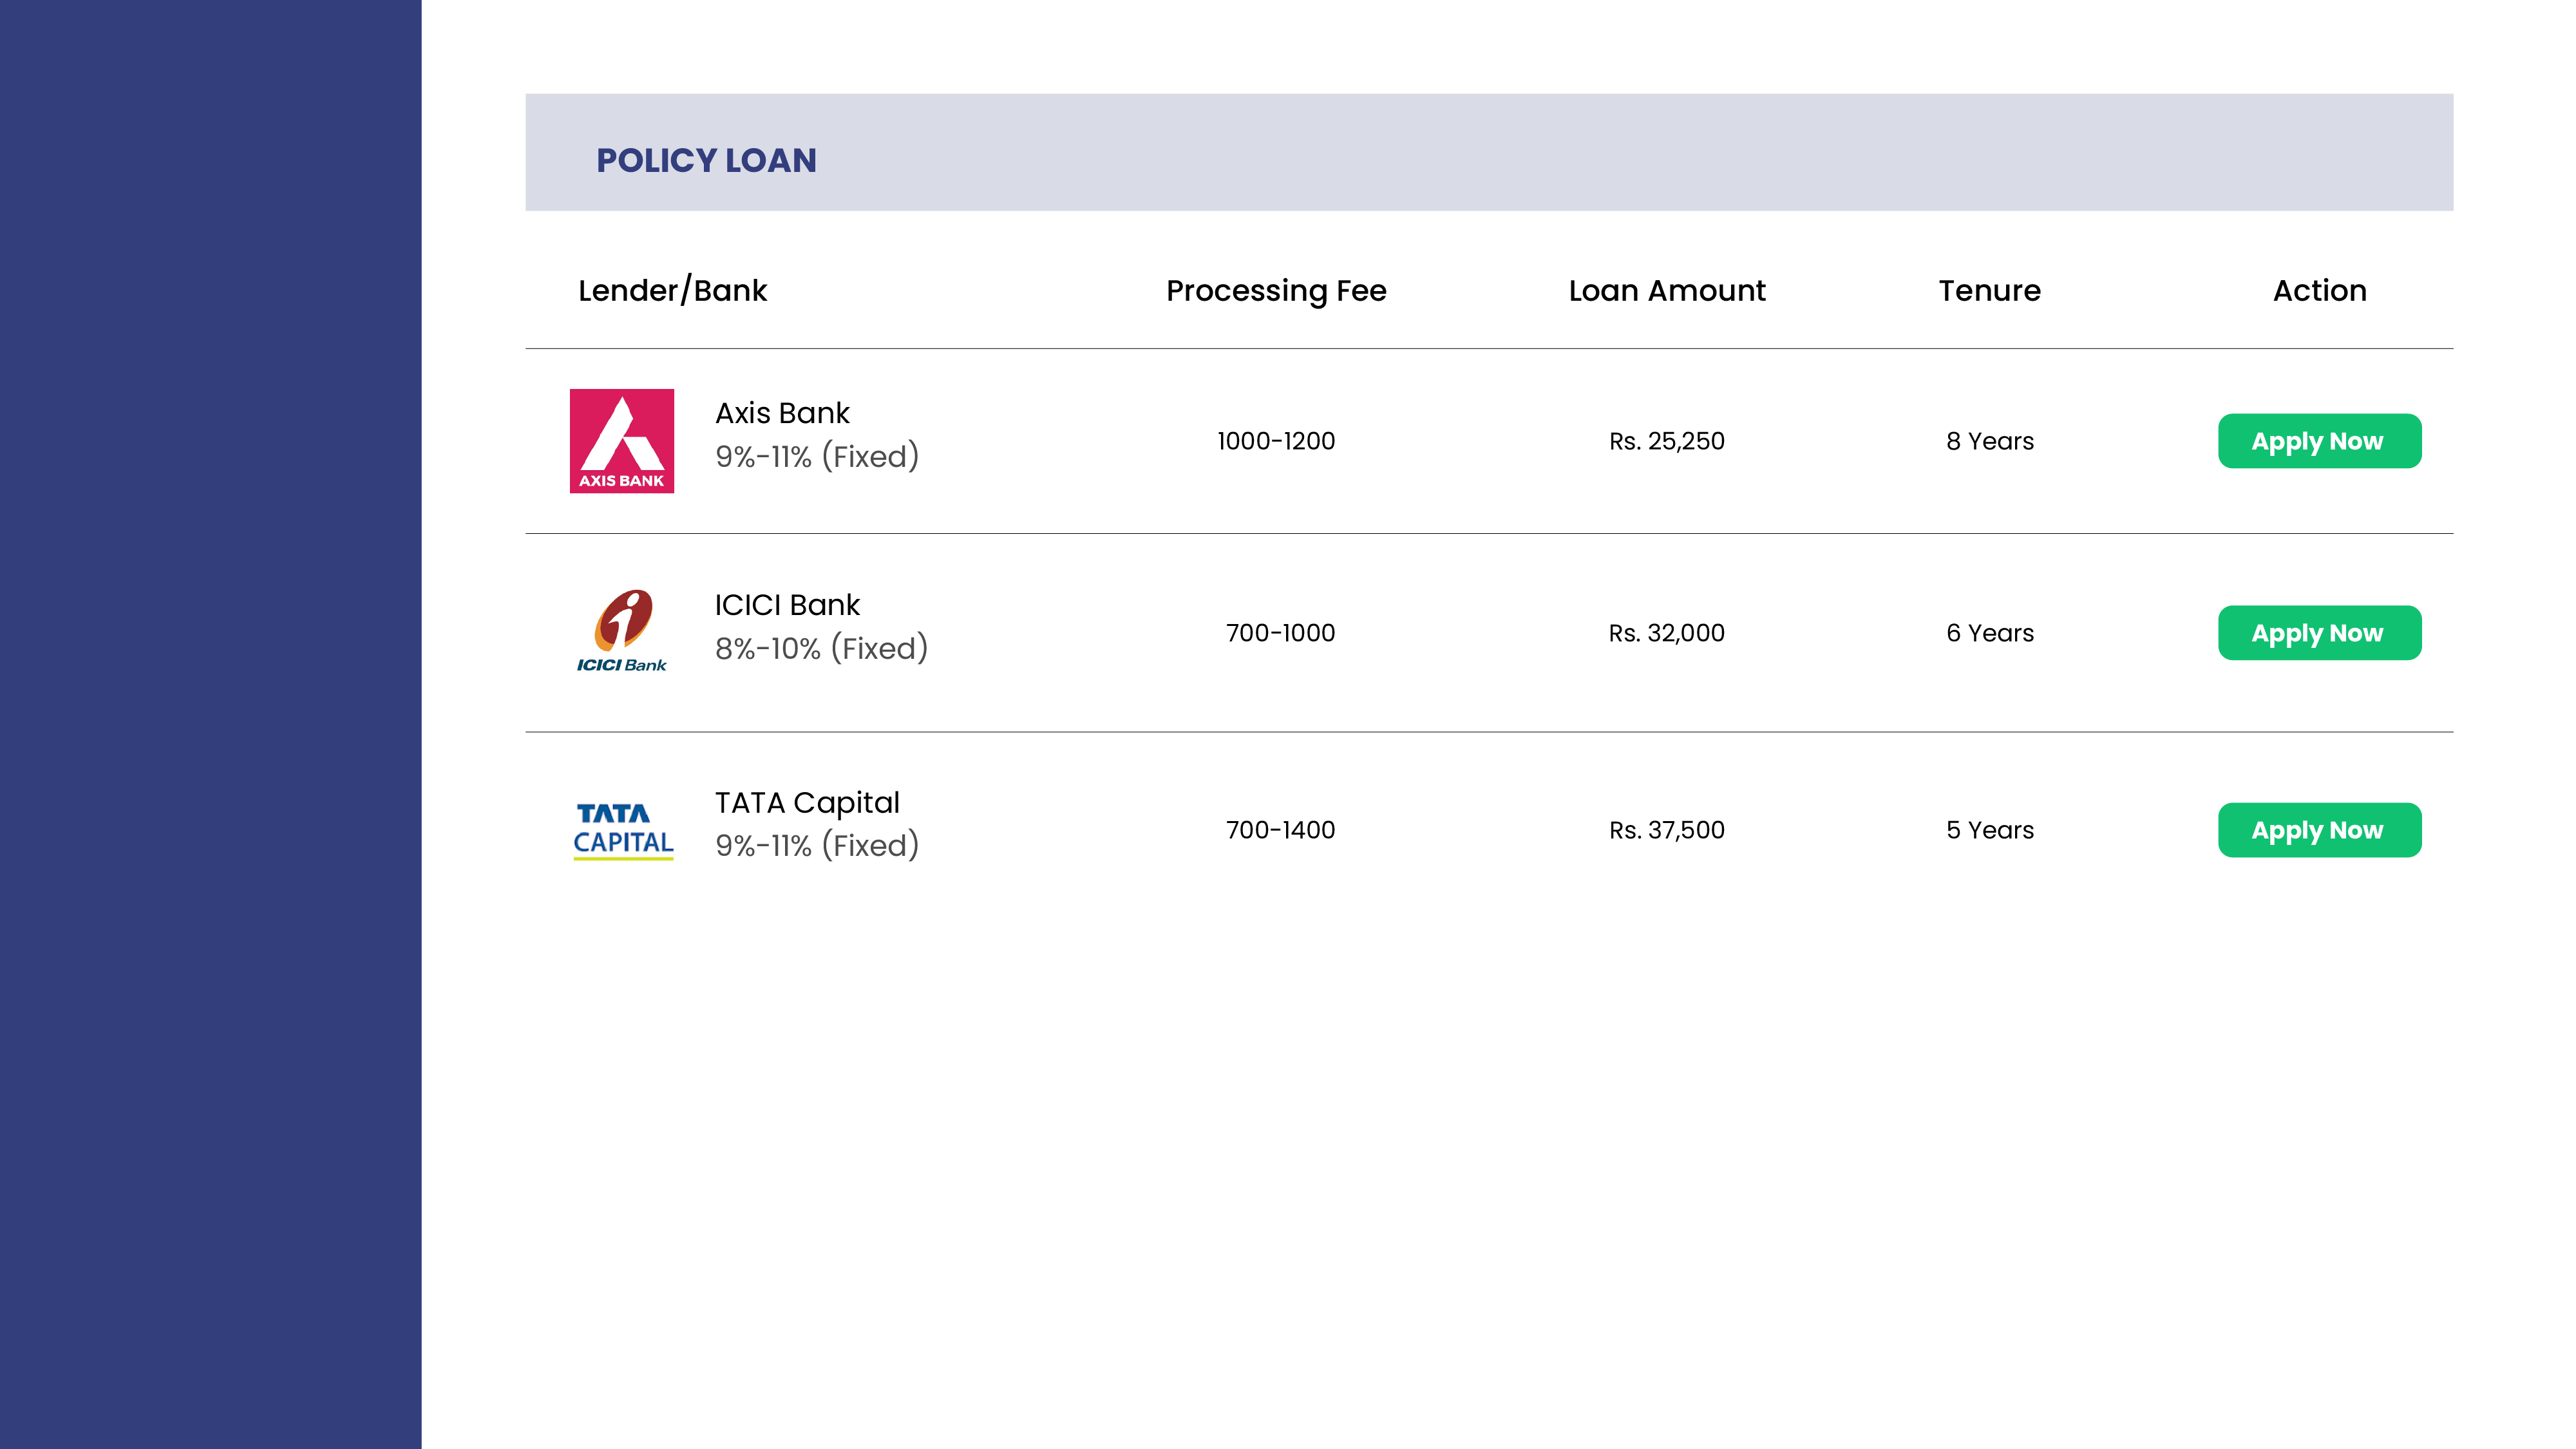Click the Processing Fee column header

click(1276, 291)
